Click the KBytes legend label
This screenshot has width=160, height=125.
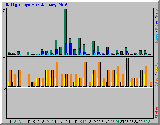point(157,112)
